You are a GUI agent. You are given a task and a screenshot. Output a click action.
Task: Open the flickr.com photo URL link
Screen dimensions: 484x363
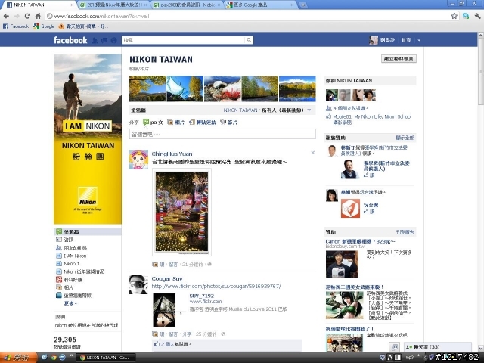pos(216,286)
